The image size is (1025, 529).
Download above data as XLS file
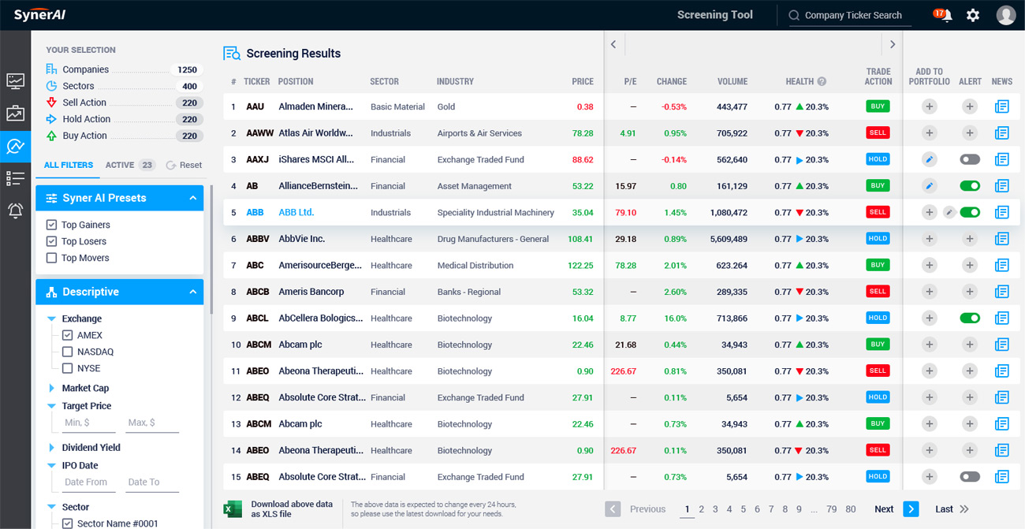coord(292,509)
